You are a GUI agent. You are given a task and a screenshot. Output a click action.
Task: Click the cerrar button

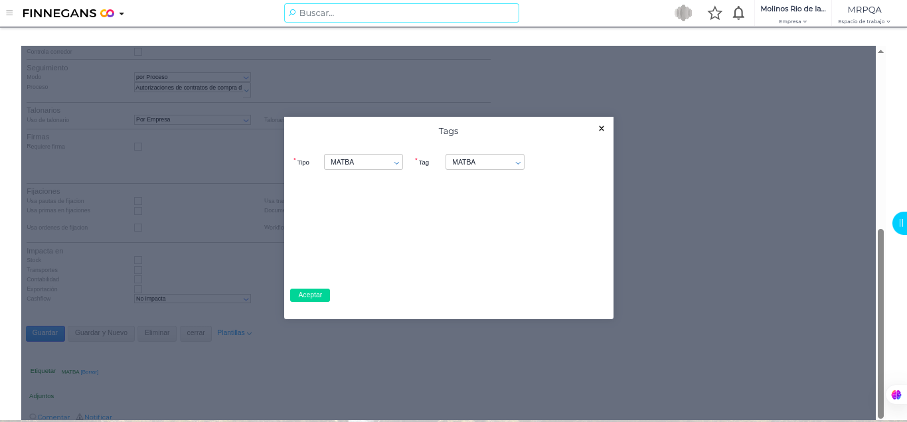point(196,333)
